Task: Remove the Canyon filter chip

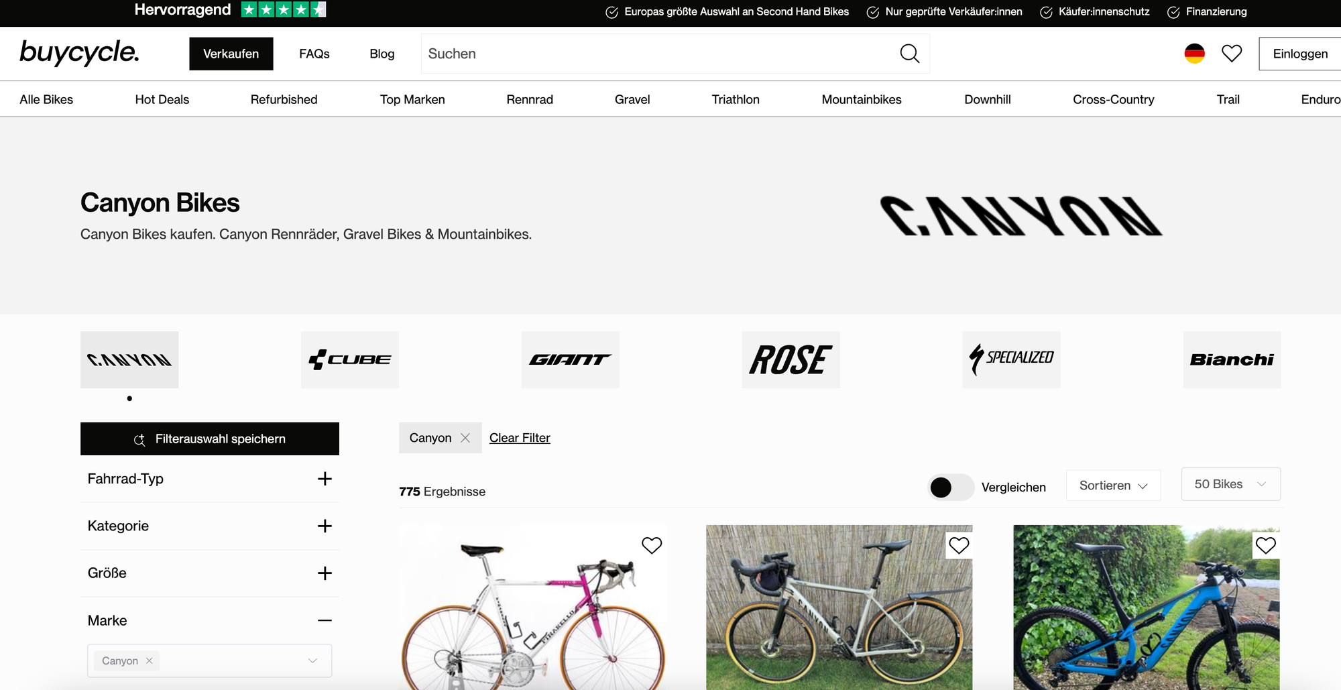Action: pos(465,438)
